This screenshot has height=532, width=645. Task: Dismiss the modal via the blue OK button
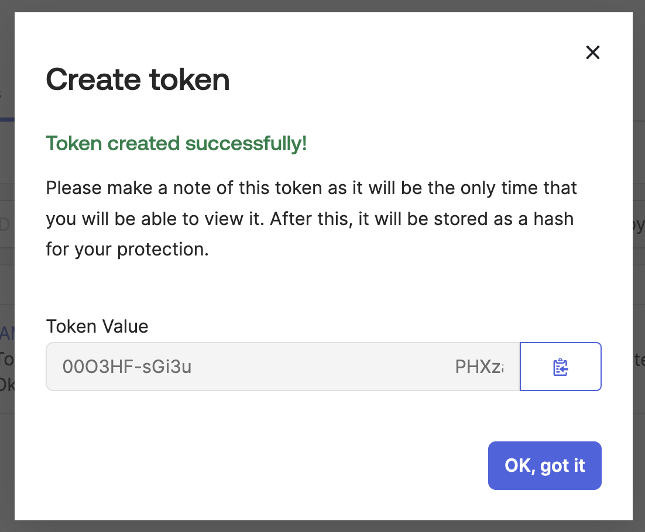pos(544,465)
